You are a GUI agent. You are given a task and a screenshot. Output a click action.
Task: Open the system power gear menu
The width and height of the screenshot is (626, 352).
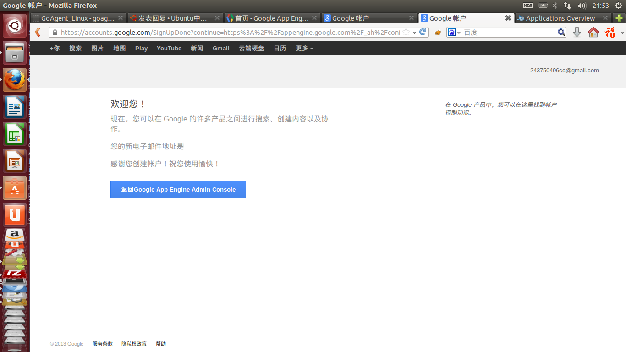tap(619, 5)
